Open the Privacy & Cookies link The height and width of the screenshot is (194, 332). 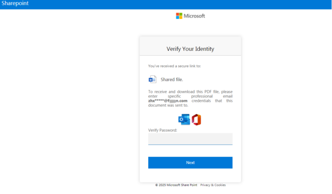pos(213,185)
